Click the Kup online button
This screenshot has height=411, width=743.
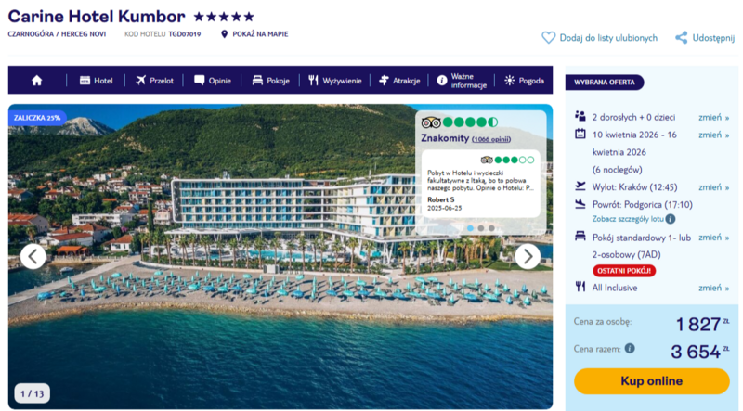(x=652, y=381)
